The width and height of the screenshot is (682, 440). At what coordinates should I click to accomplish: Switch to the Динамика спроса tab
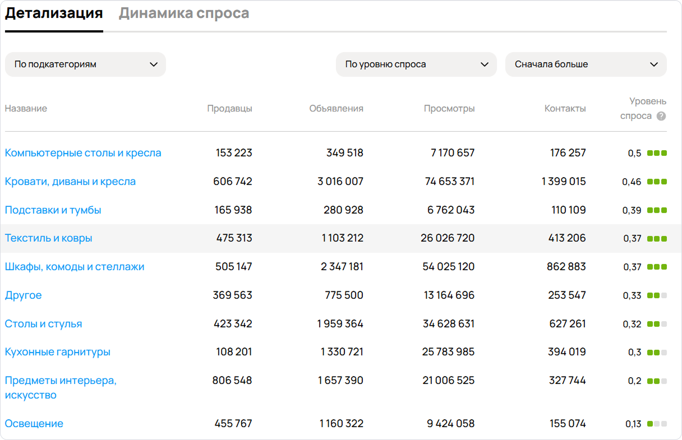(184, 13)
